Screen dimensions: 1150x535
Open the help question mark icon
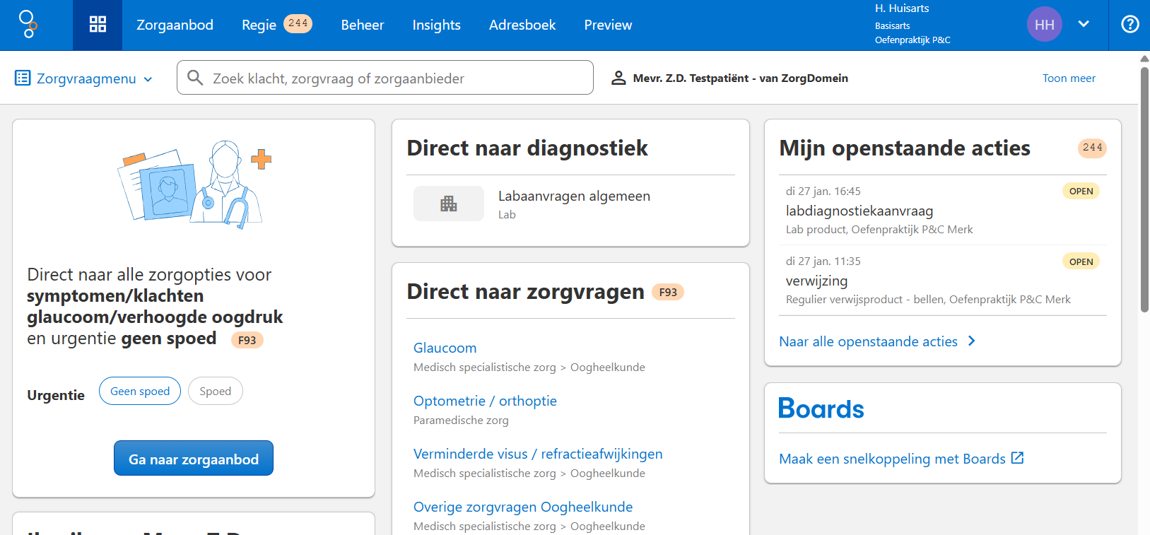pos(1130,25)
